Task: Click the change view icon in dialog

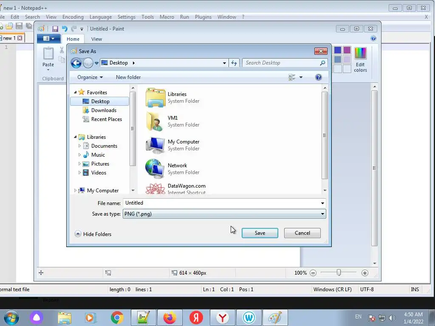Action: [x=292, y=77]
